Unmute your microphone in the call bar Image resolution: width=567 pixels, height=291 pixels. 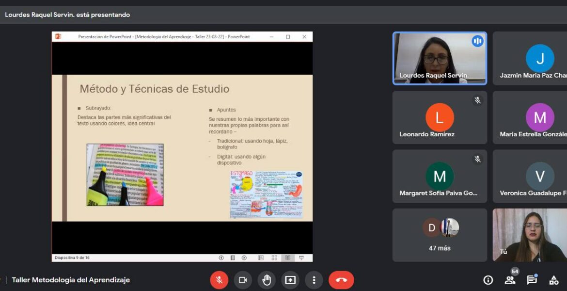[219, 280]
